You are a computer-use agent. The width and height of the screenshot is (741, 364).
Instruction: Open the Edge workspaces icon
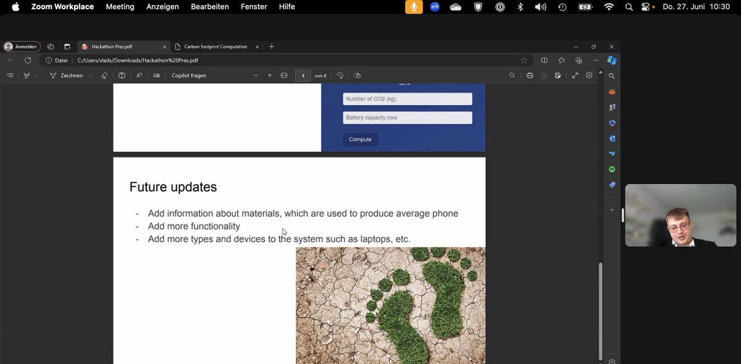(x=51, y=46)
